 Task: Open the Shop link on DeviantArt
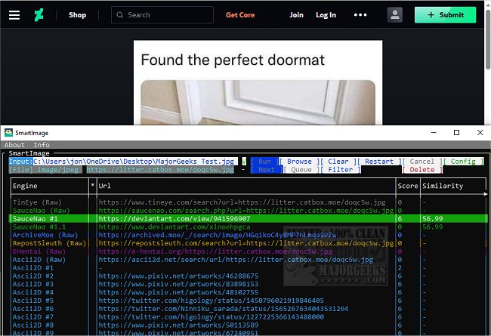click(77, 14)
